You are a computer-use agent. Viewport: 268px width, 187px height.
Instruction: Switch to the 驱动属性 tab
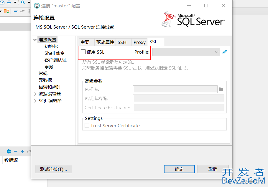pos(105,42)
